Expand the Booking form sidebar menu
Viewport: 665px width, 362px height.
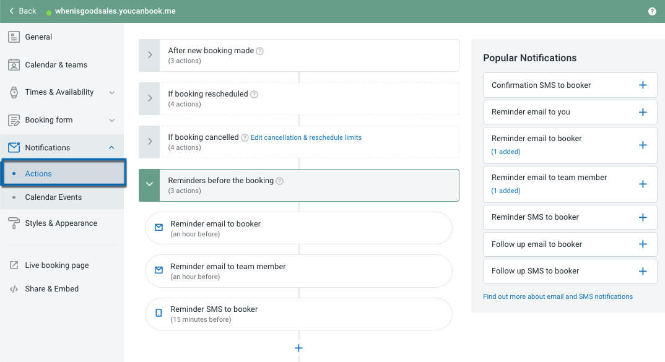pos(111,120)
